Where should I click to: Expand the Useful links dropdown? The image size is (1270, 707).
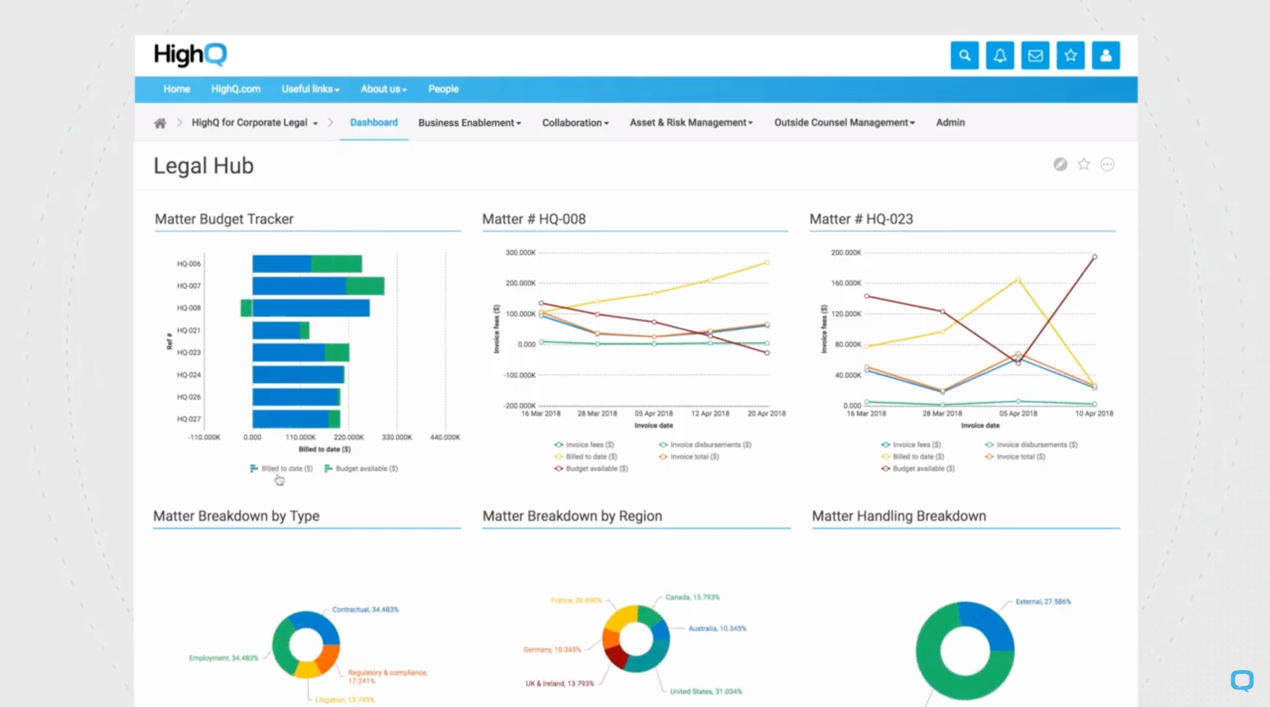click(310, 89)
